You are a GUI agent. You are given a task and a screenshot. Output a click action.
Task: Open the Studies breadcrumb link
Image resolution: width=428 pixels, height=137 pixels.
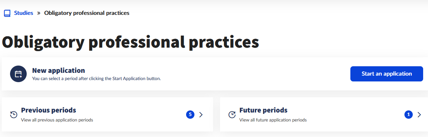[x=24, y=13]
